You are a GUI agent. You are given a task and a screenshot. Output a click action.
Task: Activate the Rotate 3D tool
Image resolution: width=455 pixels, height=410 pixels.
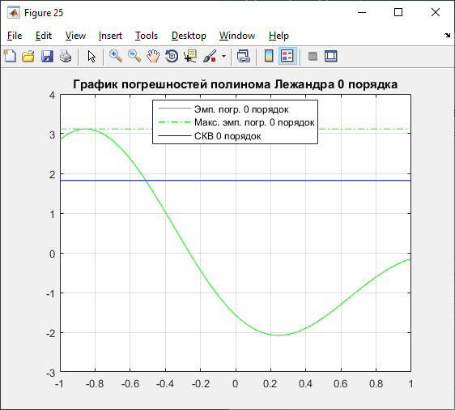[x=172, y=56]
